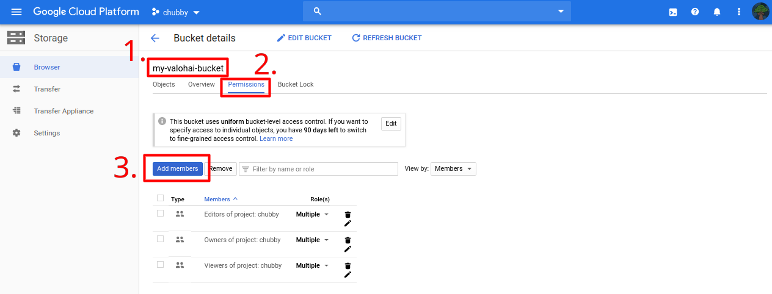The width and height of the screenshot is (772, 294).
Task: Click the Edit Bucket button
Action: [304, 38]
